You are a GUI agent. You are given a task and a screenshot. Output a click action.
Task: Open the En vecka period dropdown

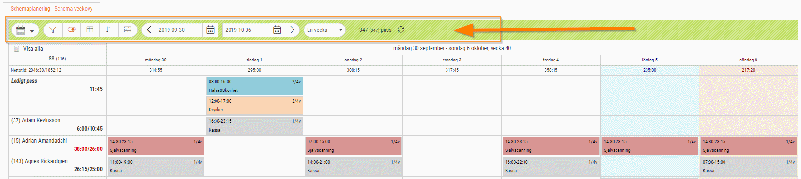(x=324, y=30)
